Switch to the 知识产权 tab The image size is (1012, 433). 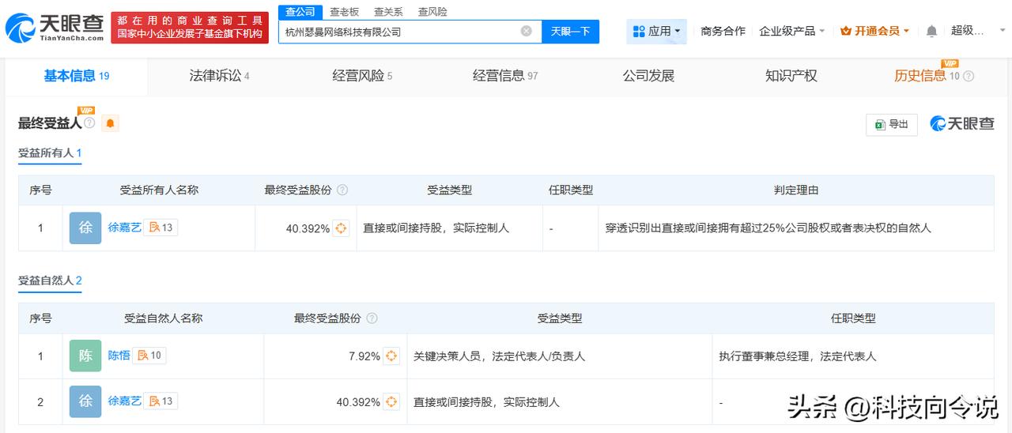click(x=791, y=76)
